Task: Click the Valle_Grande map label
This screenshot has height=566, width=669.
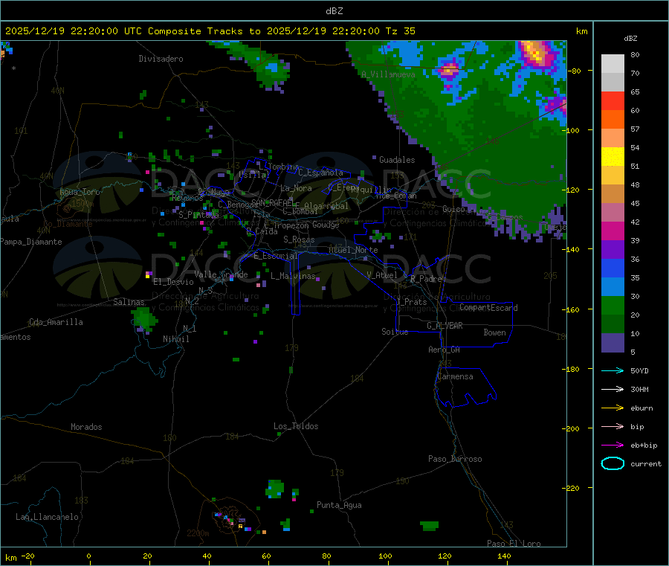Action: pos(221,274)
